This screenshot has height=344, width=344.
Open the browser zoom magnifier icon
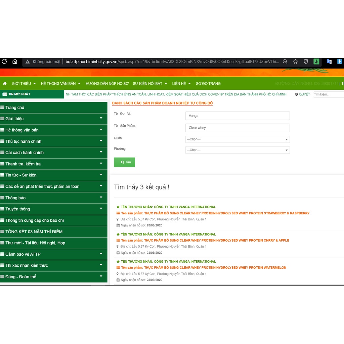tap(285, 61)
